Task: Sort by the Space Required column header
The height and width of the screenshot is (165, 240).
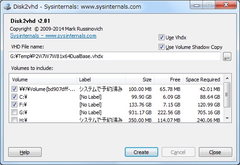Action: point(203,80)
